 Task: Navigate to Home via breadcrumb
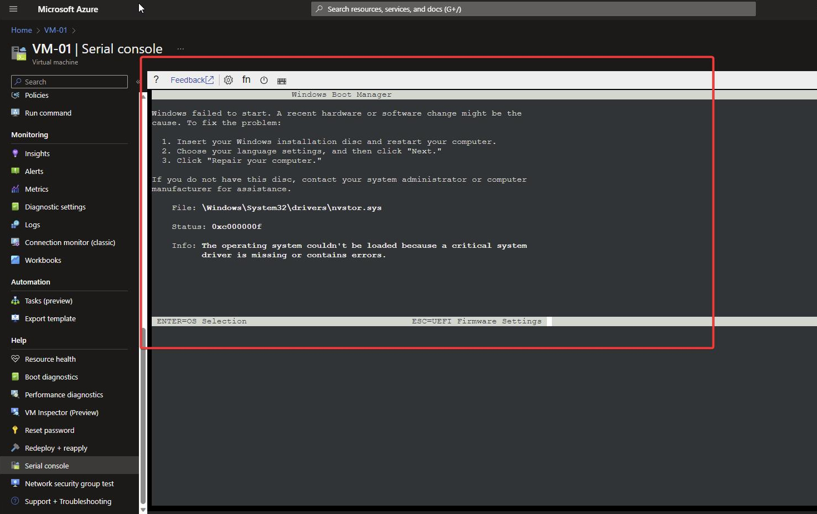[x=21, y=30]
